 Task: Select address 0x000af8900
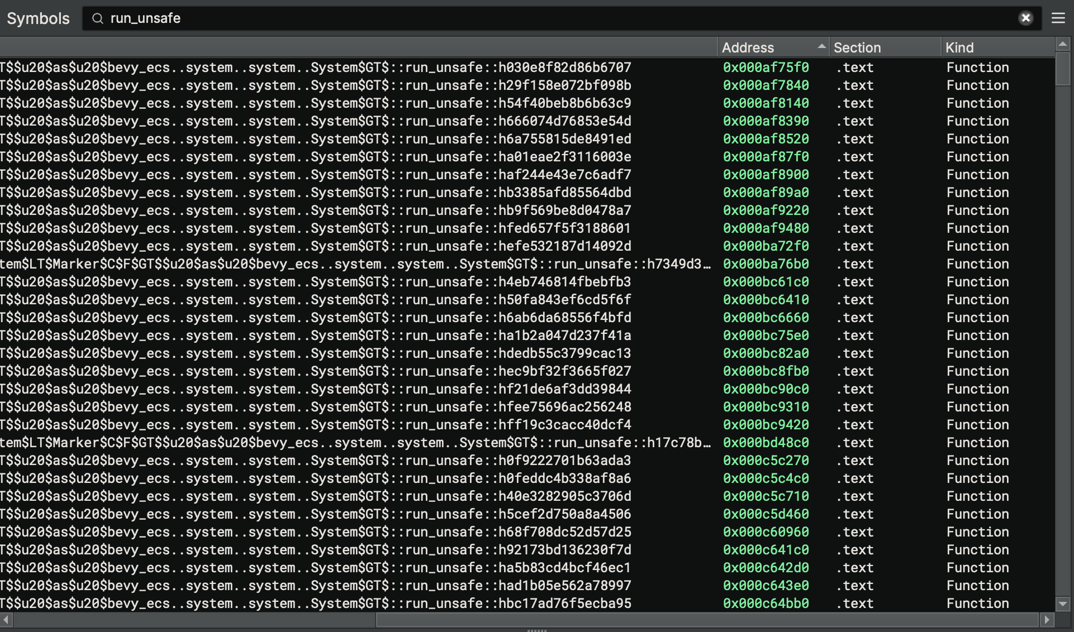766,175
